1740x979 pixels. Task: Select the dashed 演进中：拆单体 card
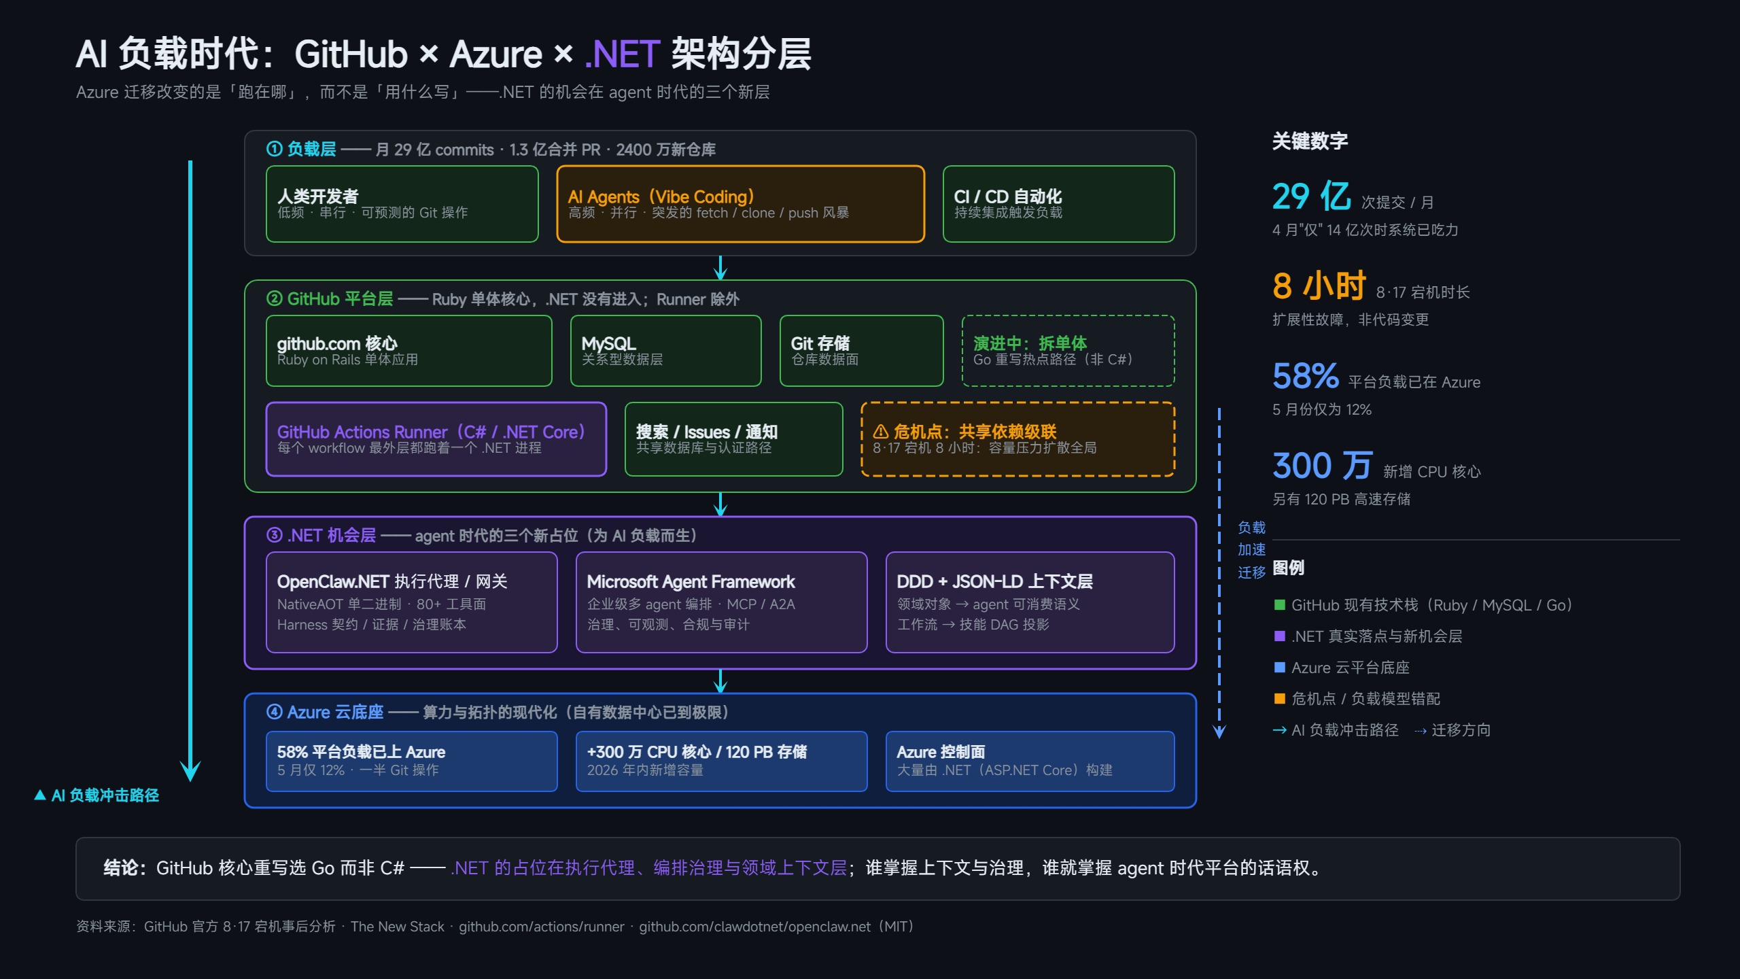(x=1068, y=351)
